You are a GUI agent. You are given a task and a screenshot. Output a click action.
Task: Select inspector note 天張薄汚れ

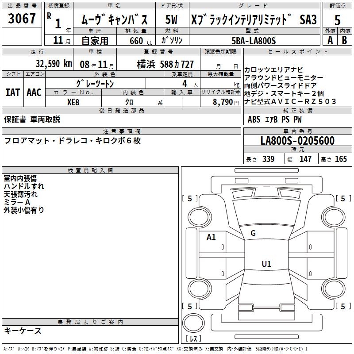point(20,194)
